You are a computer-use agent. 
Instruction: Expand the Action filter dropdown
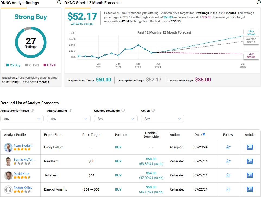163,119
